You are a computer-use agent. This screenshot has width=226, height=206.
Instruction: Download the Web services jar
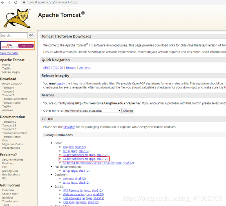coord(74,194)
